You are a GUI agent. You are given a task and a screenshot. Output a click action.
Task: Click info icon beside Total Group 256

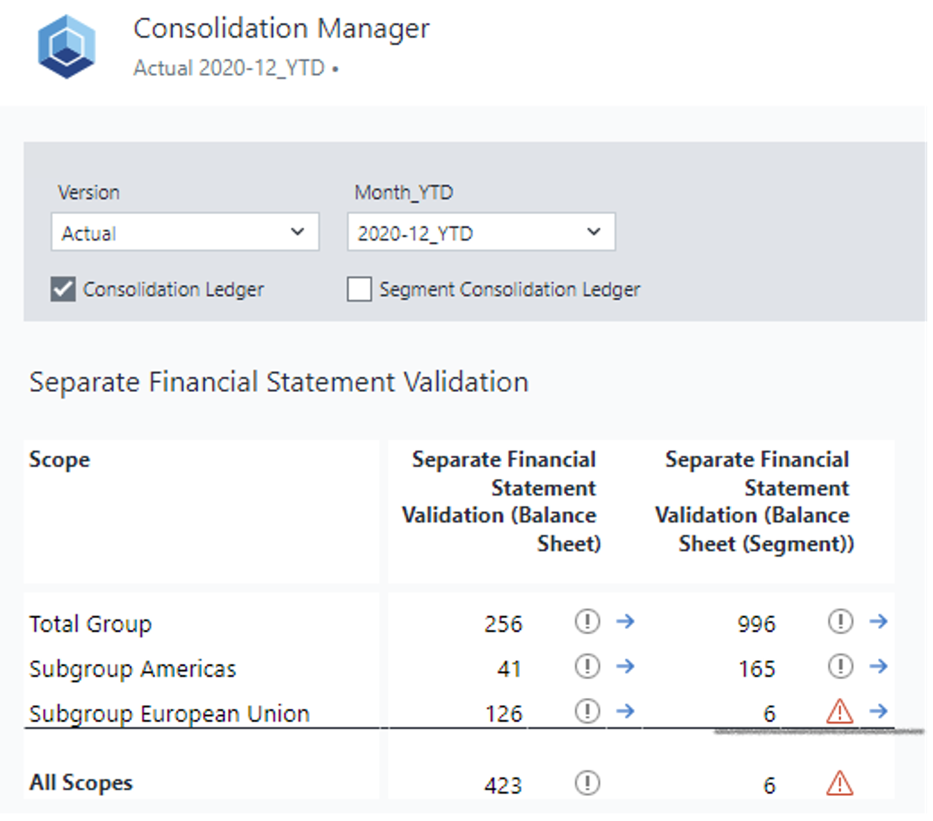(x=587, y=621)
